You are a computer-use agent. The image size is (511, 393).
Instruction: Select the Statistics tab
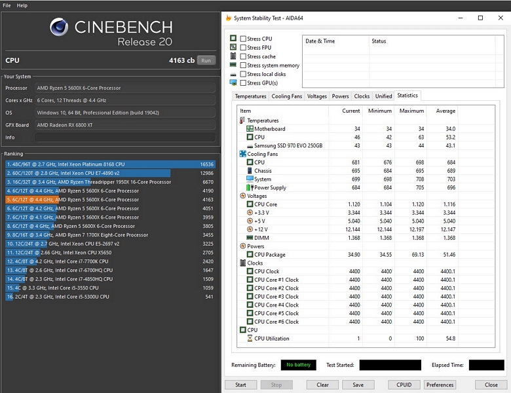(x=407, y=96)
